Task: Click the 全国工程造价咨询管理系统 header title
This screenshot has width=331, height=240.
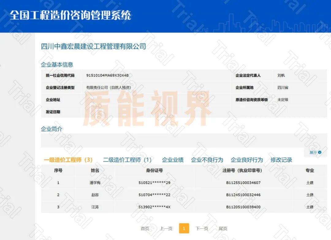Action: (x=70, y=15)
